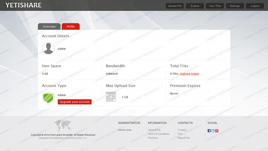The image size is (268, 151).
Task: Click the Copyright 2014 notice text
Action: coord(63,135)
